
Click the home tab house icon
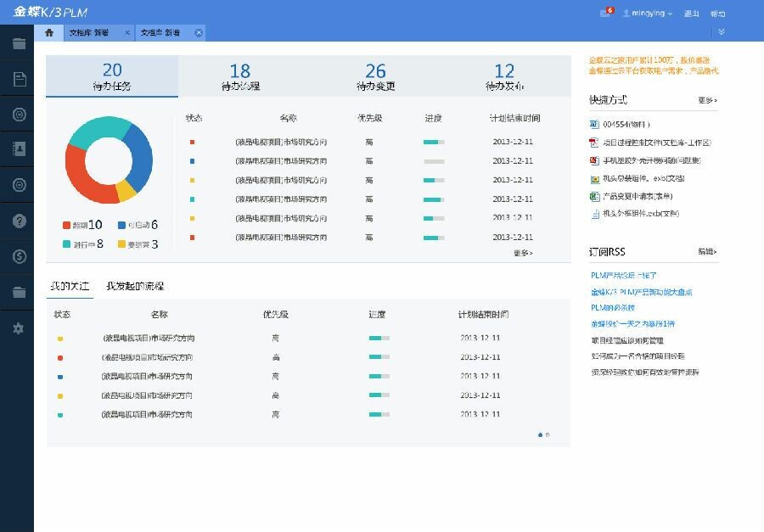click(x=48, y=32)
